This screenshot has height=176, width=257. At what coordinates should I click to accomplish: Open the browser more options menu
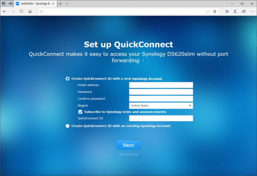click(x=252, y=12)
